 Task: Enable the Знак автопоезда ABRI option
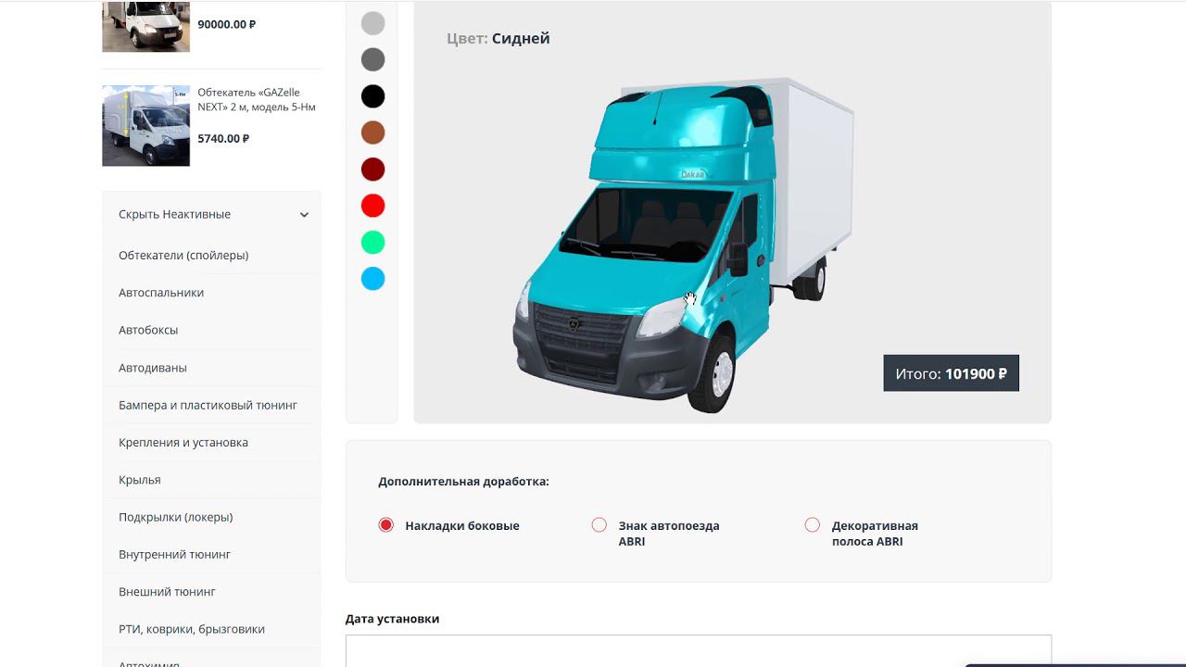599,525
